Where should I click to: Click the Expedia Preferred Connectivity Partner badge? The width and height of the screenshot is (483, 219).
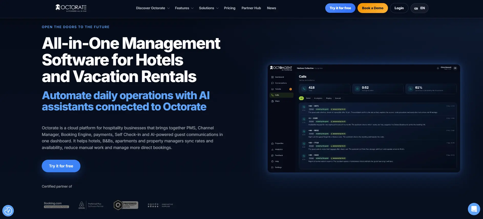(126, 205)
